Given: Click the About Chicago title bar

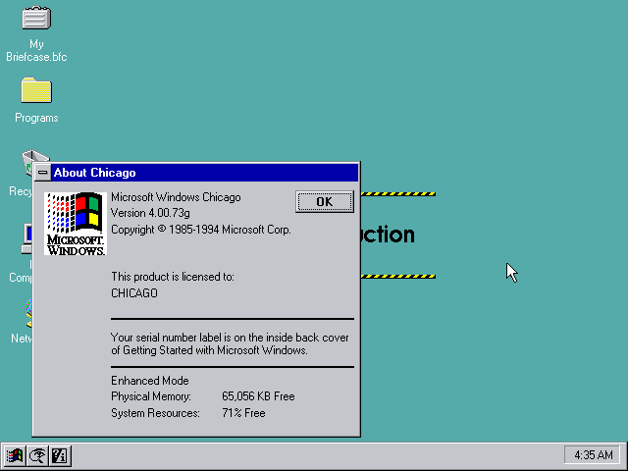Looking at the screenshot, I should coord(196,173).
